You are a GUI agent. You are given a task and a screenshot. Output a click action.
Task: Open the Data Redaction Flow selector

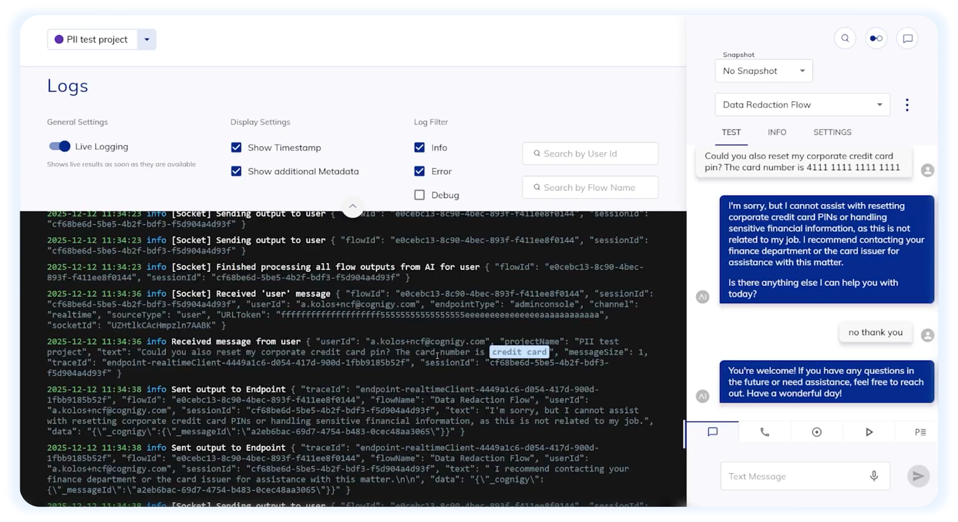click(802, 105)
